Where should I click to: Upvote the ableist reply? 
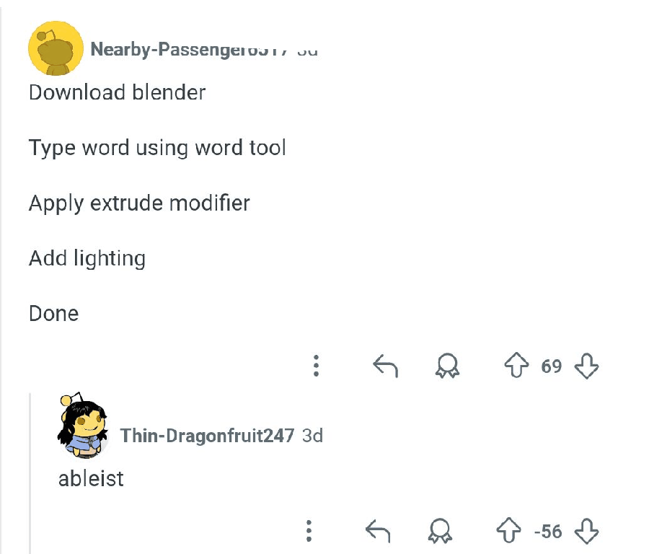508,530
